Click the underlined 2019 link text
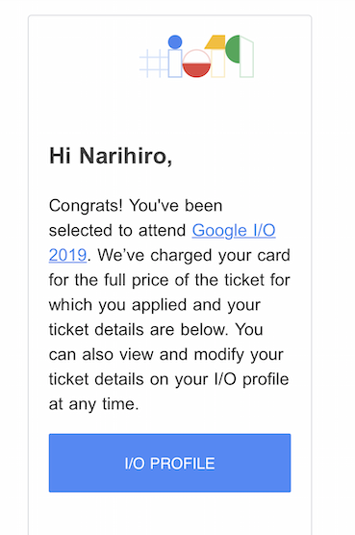The width and height of the screenshot is (355, 535). click(x=68, y=255)
